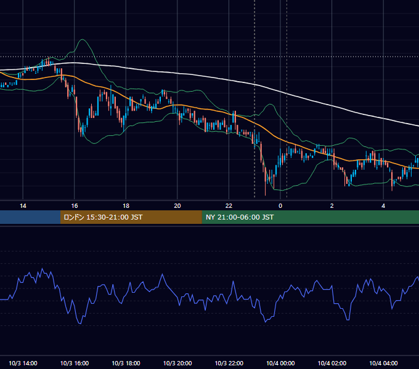This screenshot has width=419, height=369.
Task: Click hour label 0 on price chart axis
Action: click(280, 206)
